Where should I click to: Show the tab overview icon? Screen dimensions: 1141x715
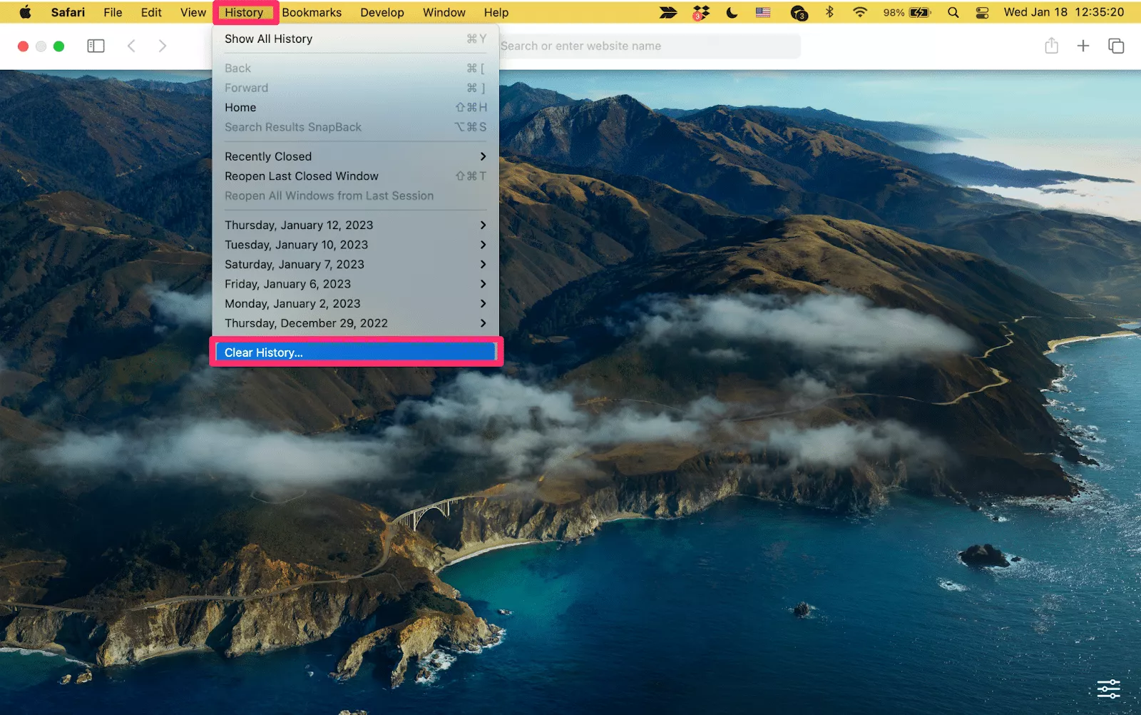point(1116,46)
